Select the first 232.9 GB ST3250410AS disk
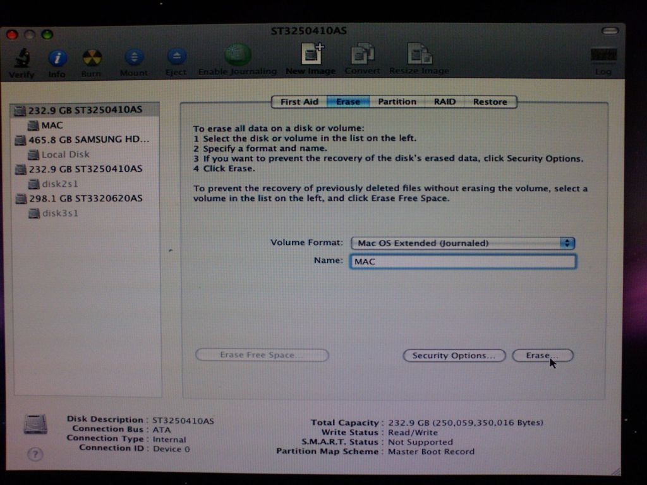The height and width of the screenshot is (485, 647). pyautogui.click(x=85, y=110)
